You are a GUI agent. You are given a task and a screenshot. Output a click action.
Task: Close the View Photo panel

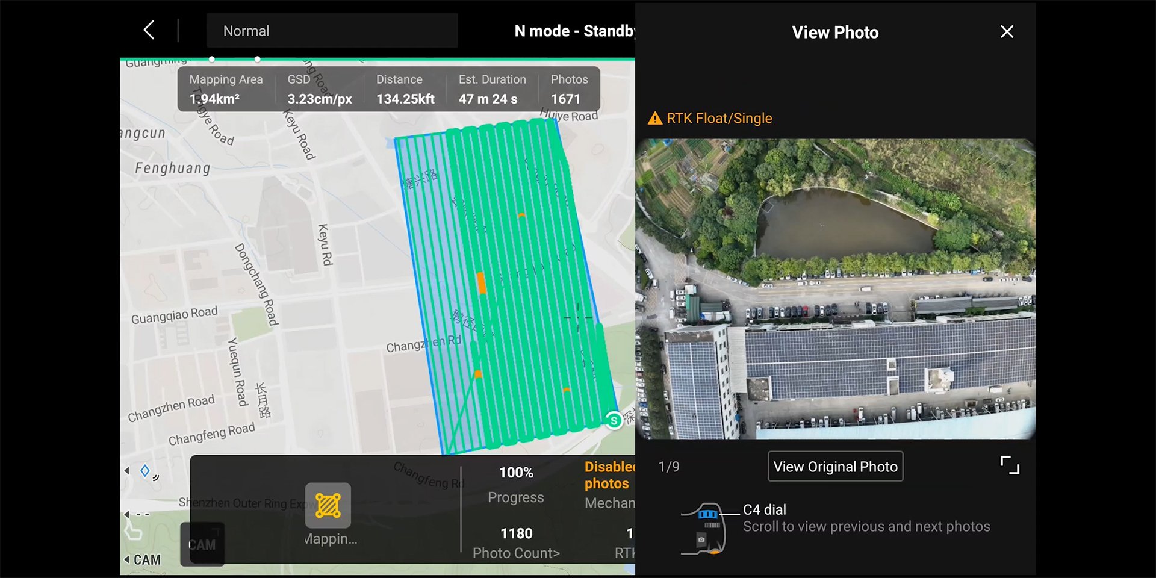coord(1007,32)
